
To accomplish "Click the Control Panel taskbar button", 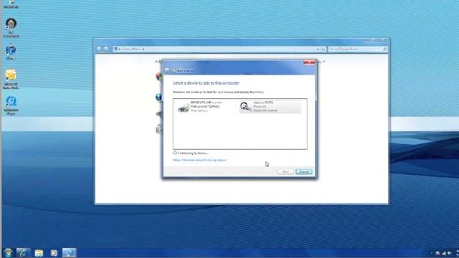I will click(x=70, y=253).
